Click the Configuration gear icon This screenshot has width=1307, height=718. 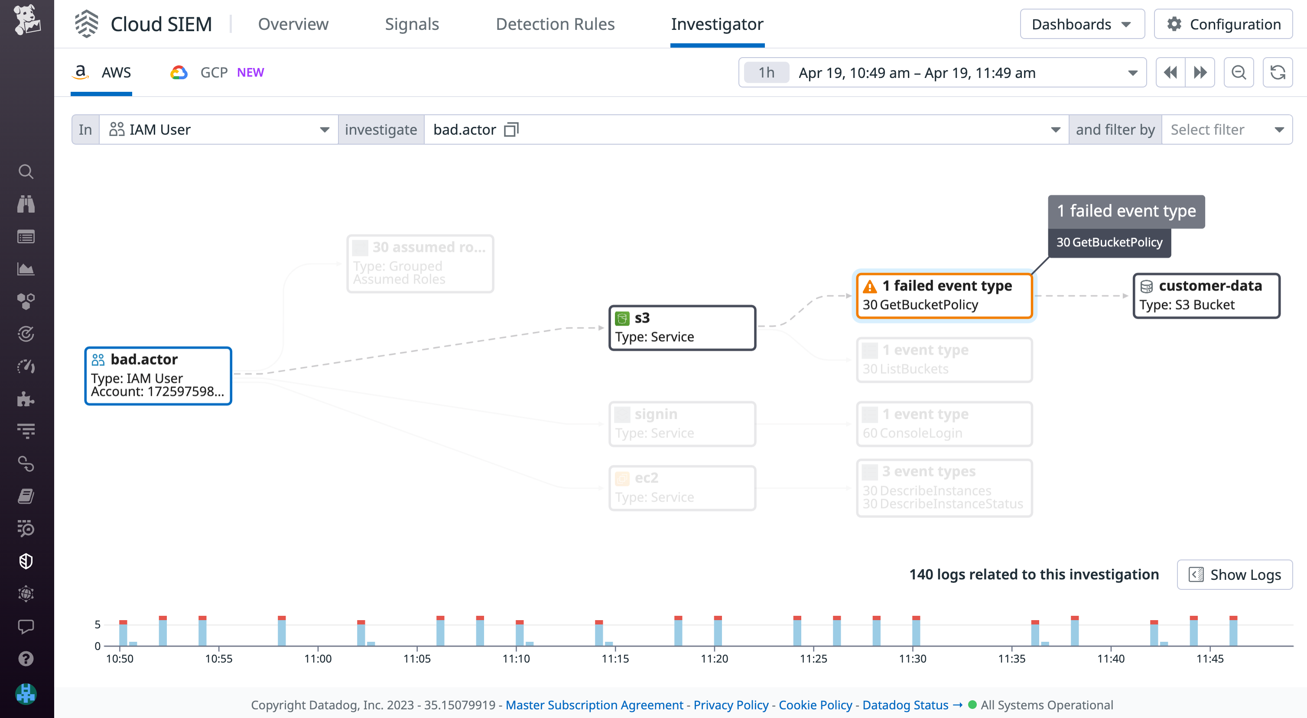tap(1174, 24)
